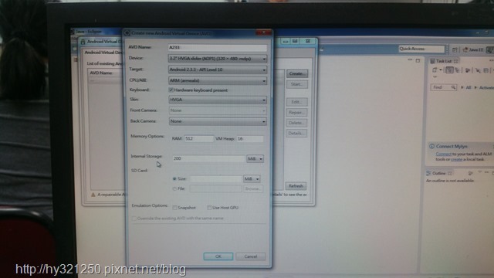Click Cancel in the AVD dialog

click(250, 256)
